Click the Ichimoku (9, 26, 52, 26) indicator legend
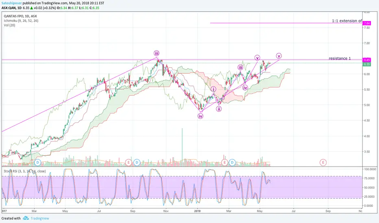379x223 pixels. (x=21, y=21)
